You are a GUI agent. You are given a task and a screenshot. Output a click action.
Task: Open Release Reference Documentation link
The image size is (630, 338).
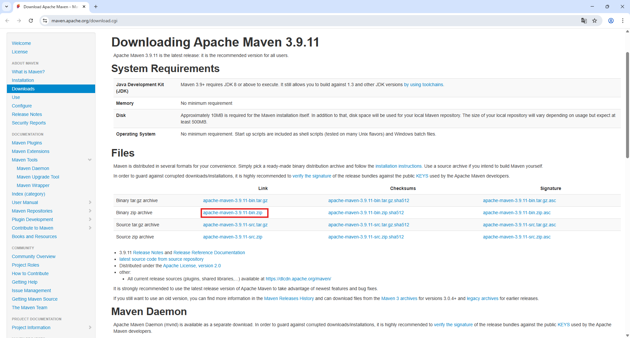tap(209, 253)
